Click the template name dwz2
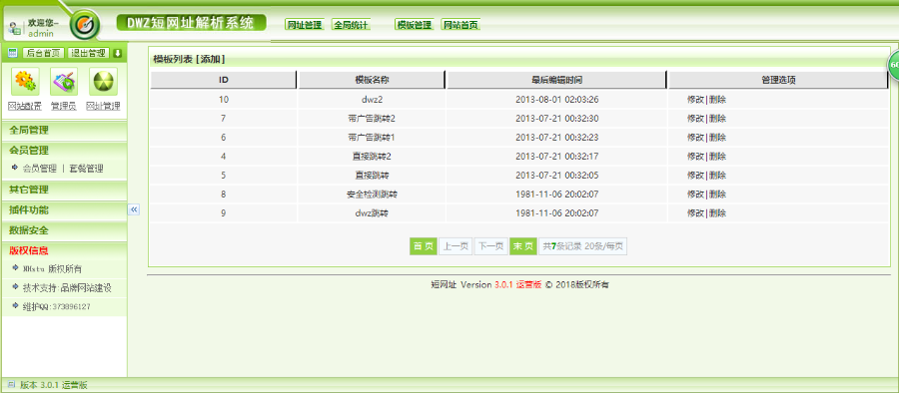The image size is (899, 393). (x=373, y=99)
